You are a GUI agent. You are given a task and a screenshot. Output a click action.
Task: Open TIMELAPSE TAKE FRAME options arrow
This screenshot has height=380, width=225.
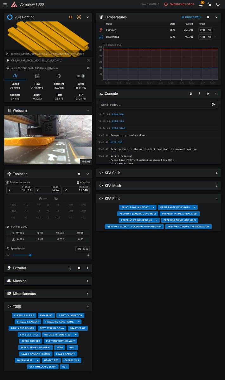[79, 322]
